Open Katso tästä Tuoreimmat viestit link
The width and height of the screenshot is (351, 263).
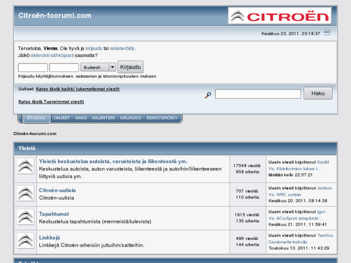[x=51, y=102]
